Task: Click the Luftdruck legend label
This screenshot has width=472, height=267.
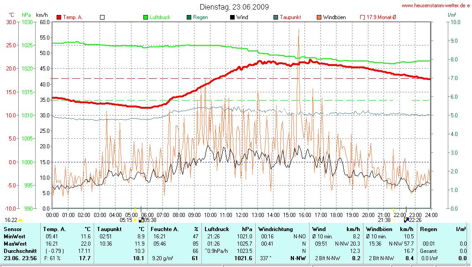Action: point(160,17)
